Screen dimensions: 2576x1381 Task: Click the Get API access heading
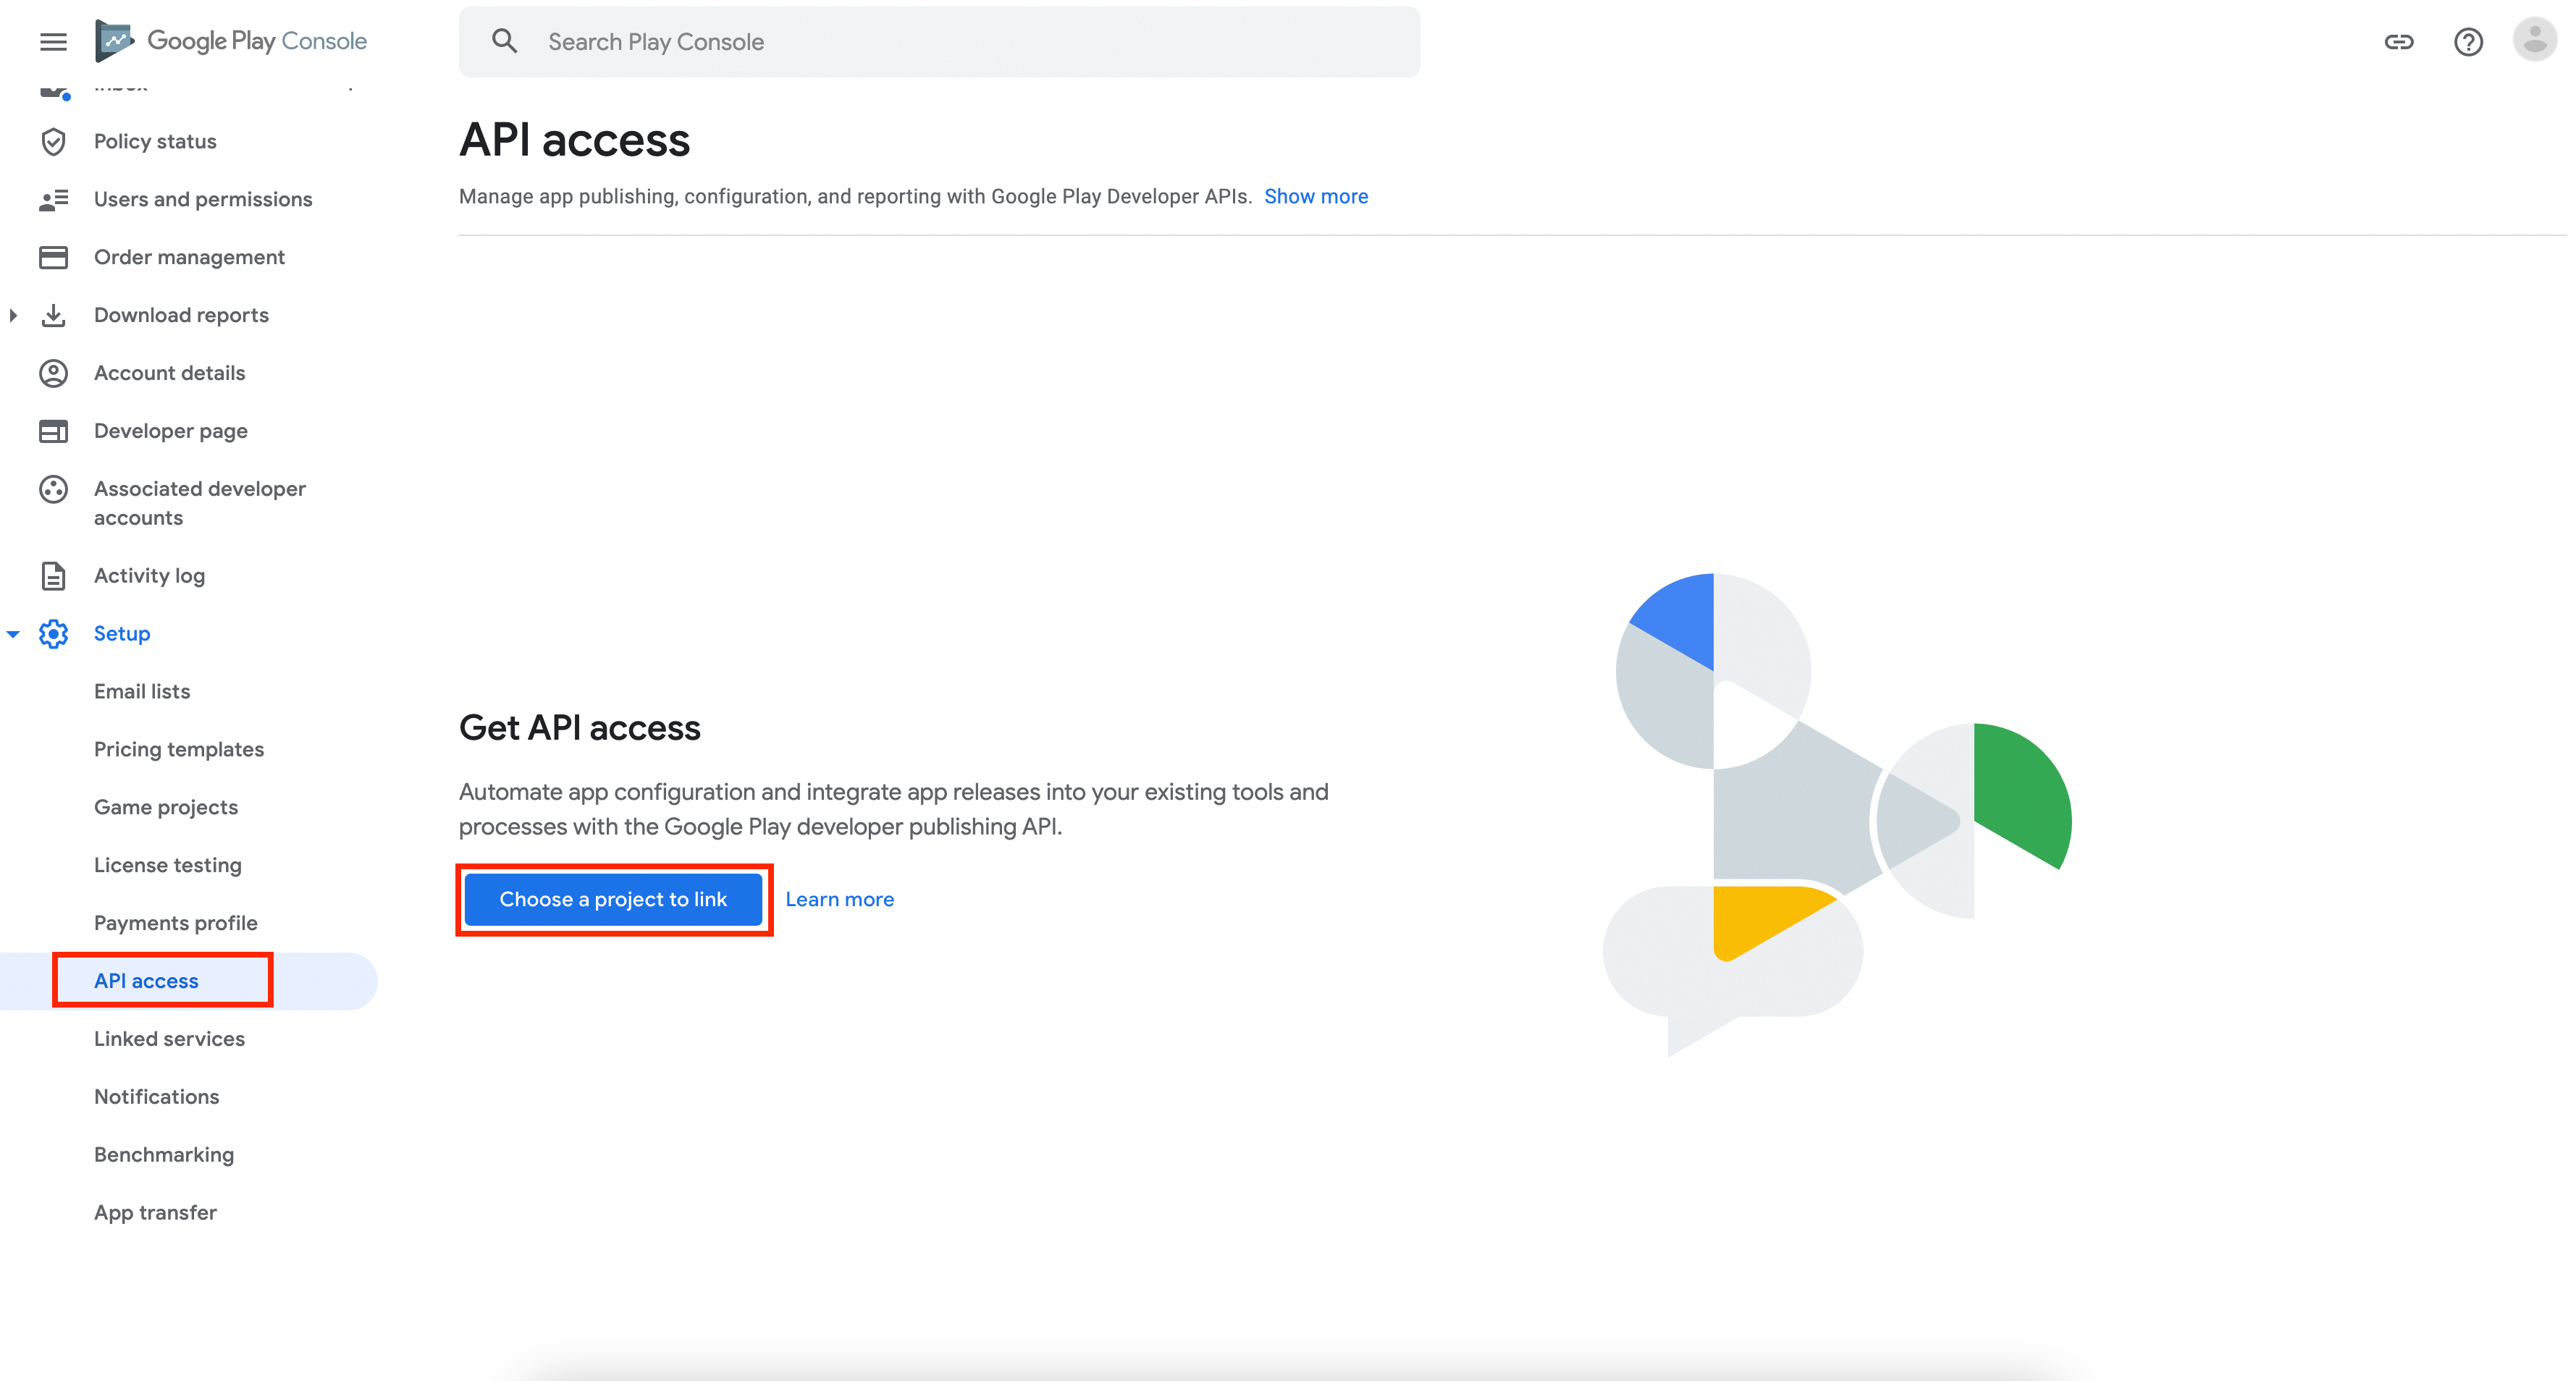[579, 728]
